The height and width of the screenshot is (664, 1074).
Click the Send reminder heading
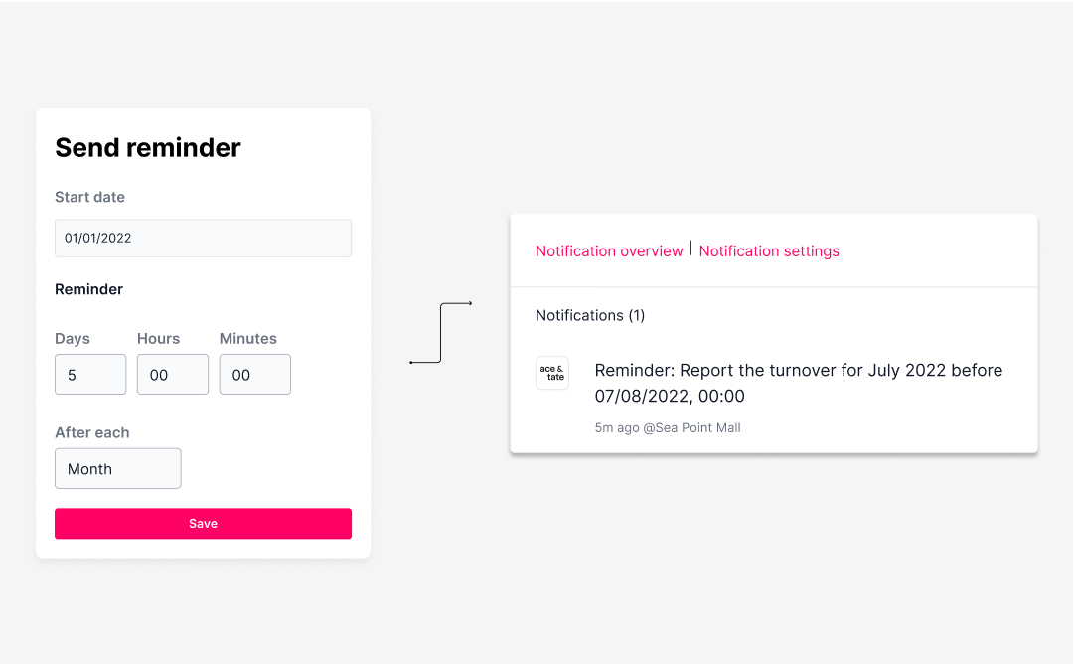click(x=148, y=148)
